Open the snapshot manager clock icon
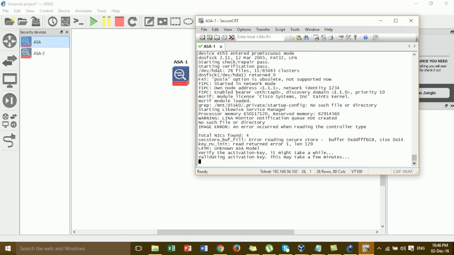Viewport: 454px width, 255px height. [x=52, y=22]
